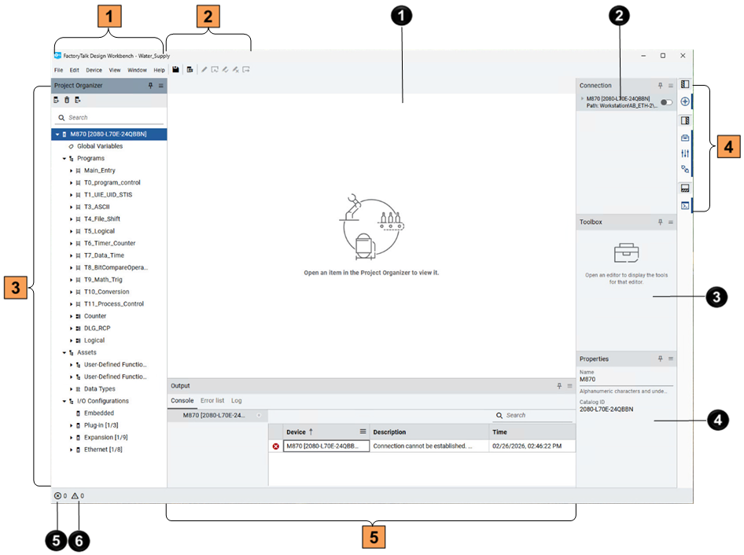Click the sliders Properties icon in sidebar
744x555 pixels.
(x=685, y=153)
